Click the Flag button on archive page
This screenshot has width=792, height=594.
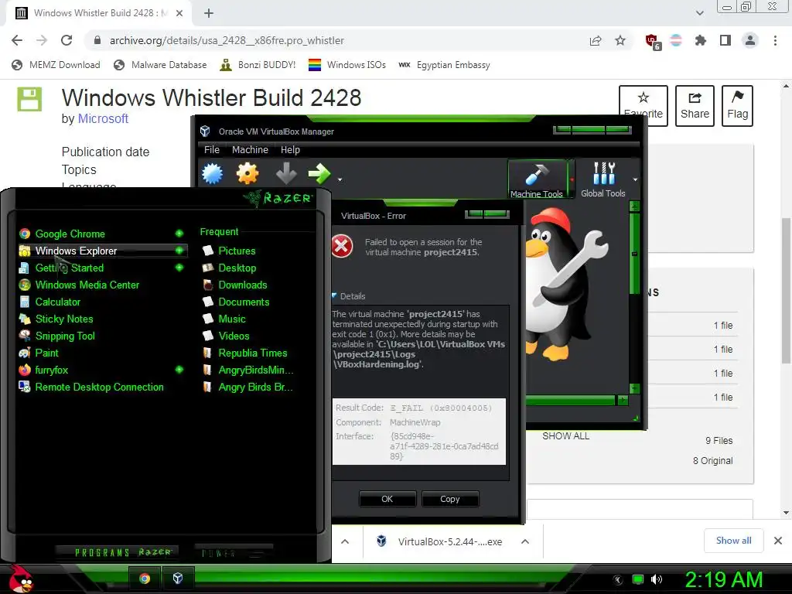pos(737,105)
